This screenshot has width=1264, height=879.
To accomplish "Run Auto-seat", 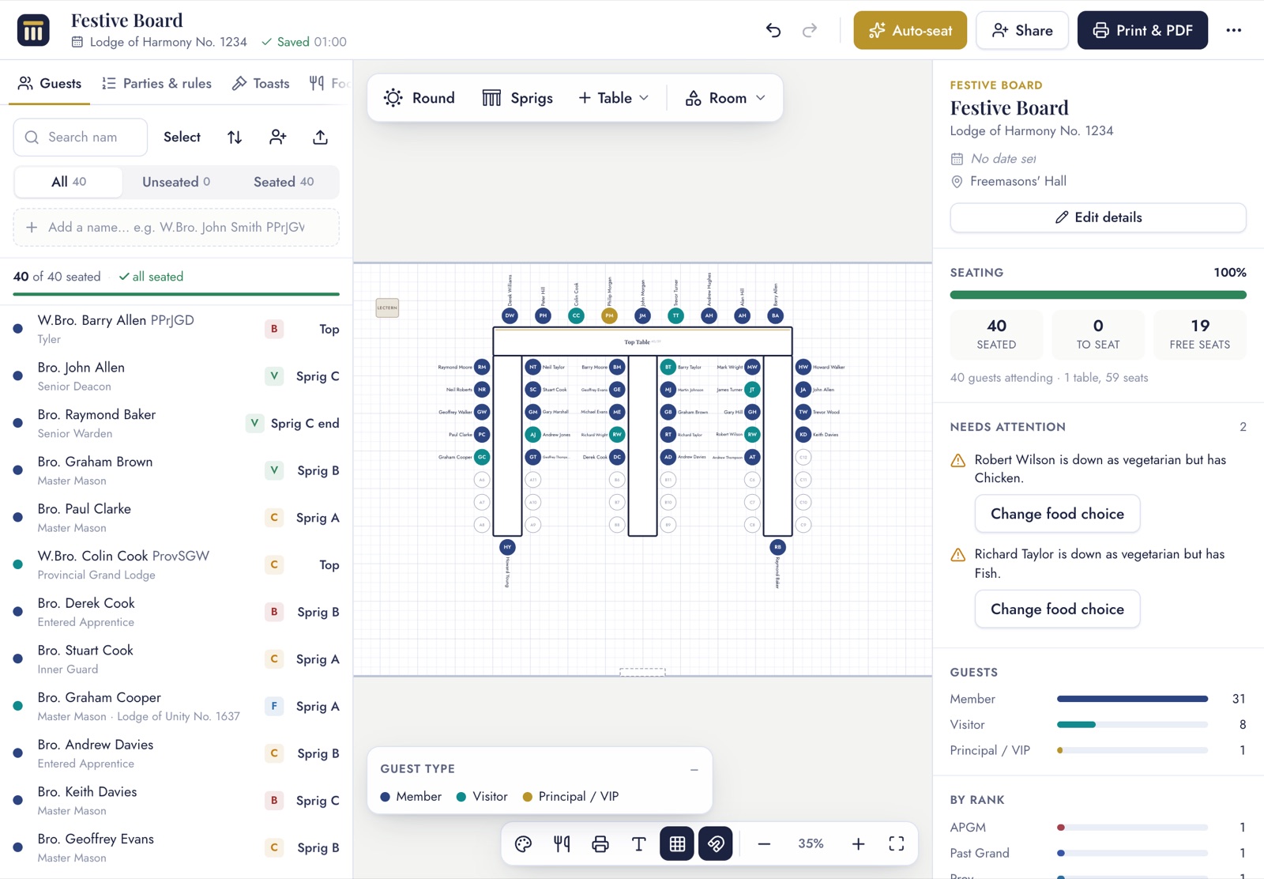I will pos(910,31).
